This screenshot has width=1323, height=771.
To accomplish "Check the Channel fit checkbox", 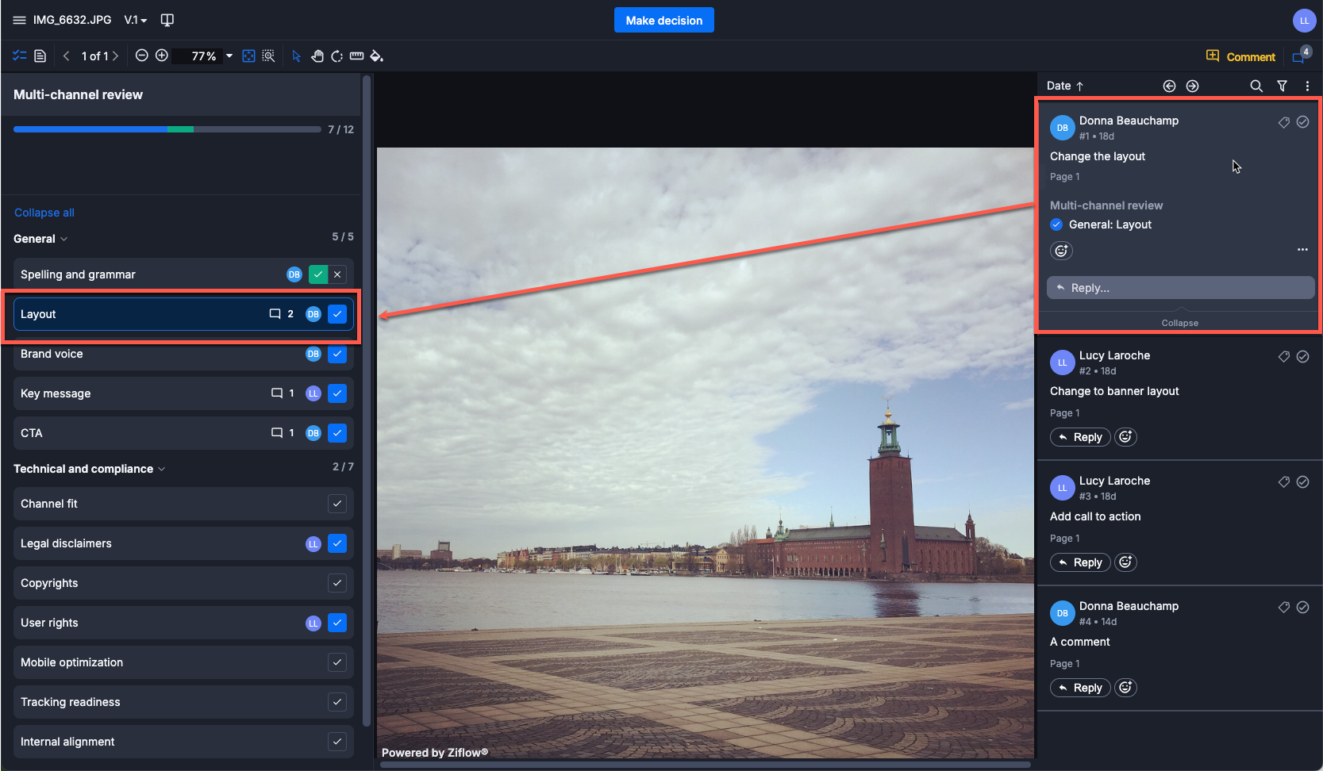I will [x=337, y=504].
